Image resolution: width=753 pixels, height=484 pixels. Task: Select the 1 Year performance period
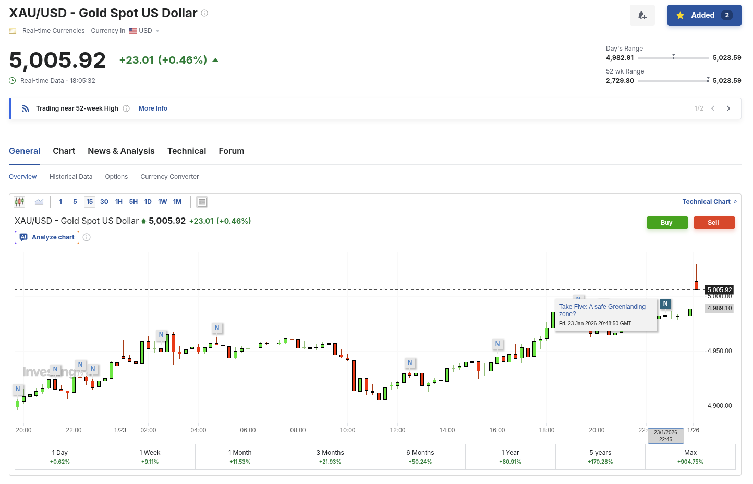pos(511,457)
